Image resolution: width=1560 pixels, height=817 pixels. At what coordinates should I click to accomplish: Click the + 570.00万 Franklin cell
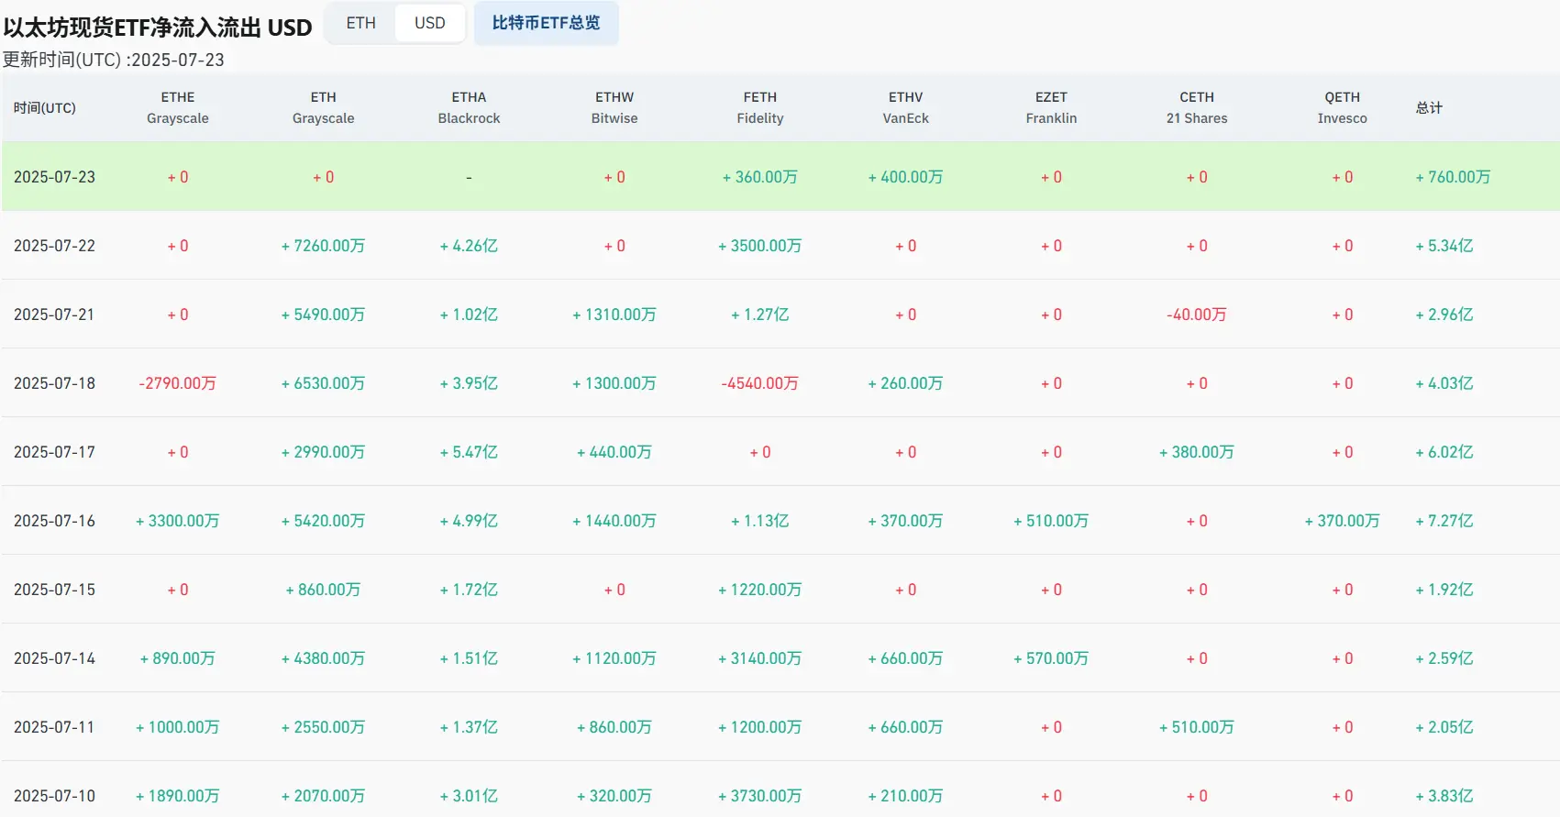(x=1051, y=658)
